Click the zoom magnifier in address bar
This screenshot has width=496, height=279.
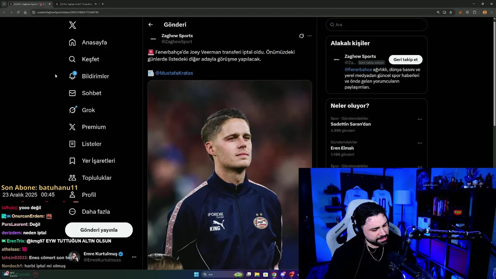tap(438, 12)
